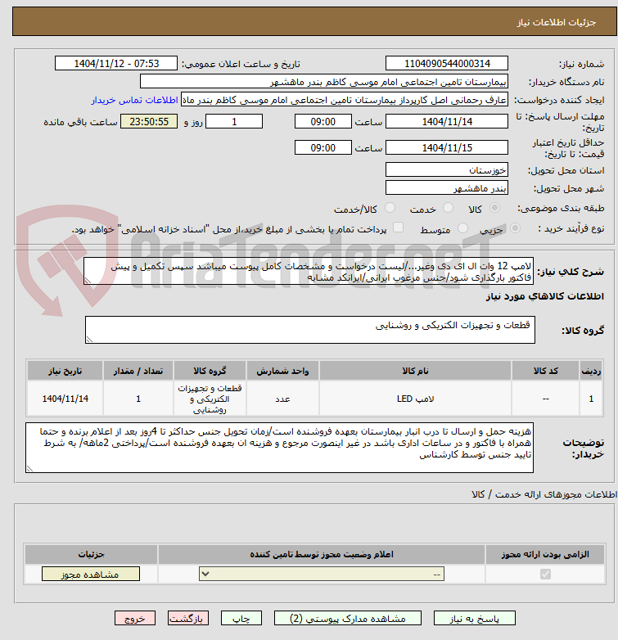Screen dimensions: 618x640
Task: Click the استان محل تحویل field خوزستان
Action: coord(447,169)
